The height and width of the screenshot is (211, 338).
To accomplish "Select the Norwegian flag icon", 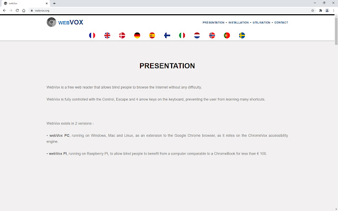I will click(212, 35).
